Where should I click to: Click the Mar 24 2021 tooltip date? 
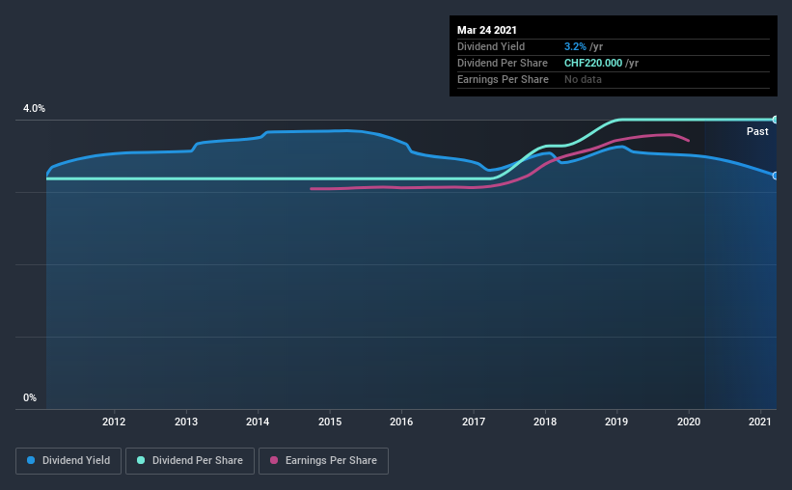(487, 30)
